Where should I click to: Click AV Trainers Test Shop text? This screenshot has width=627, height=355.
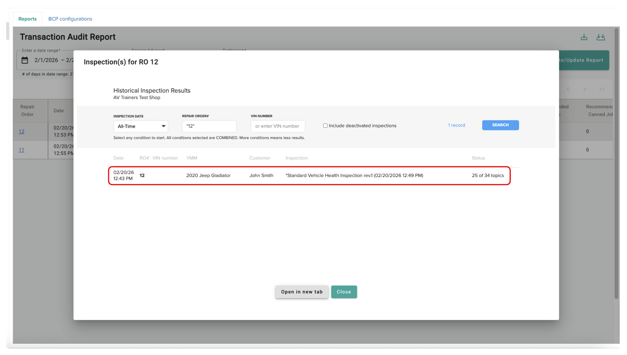(137, 98)
